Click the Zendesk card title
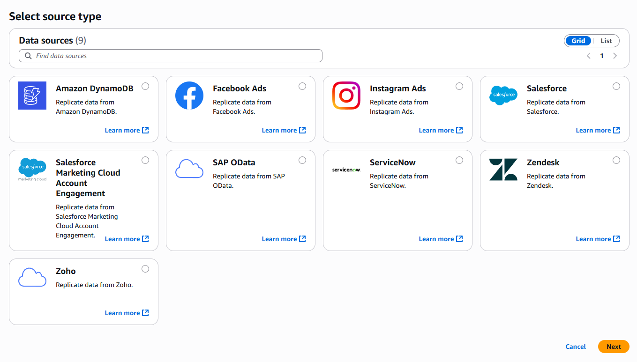The image size is (637, 362). click(543, 163)
